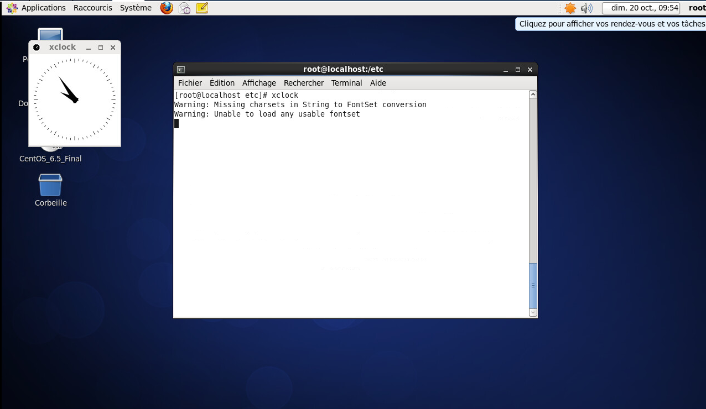Click the terminal scrollbar up arrow
This screenshot has width=706, height=409.
(533, 95)
